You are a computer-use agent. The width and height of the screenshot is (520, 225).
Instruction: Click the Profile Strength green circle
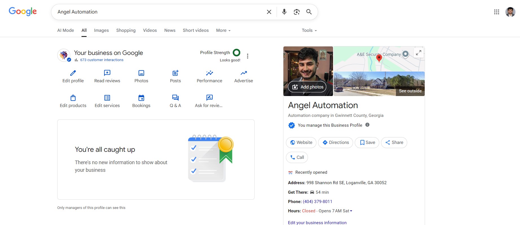coord(237,52)
